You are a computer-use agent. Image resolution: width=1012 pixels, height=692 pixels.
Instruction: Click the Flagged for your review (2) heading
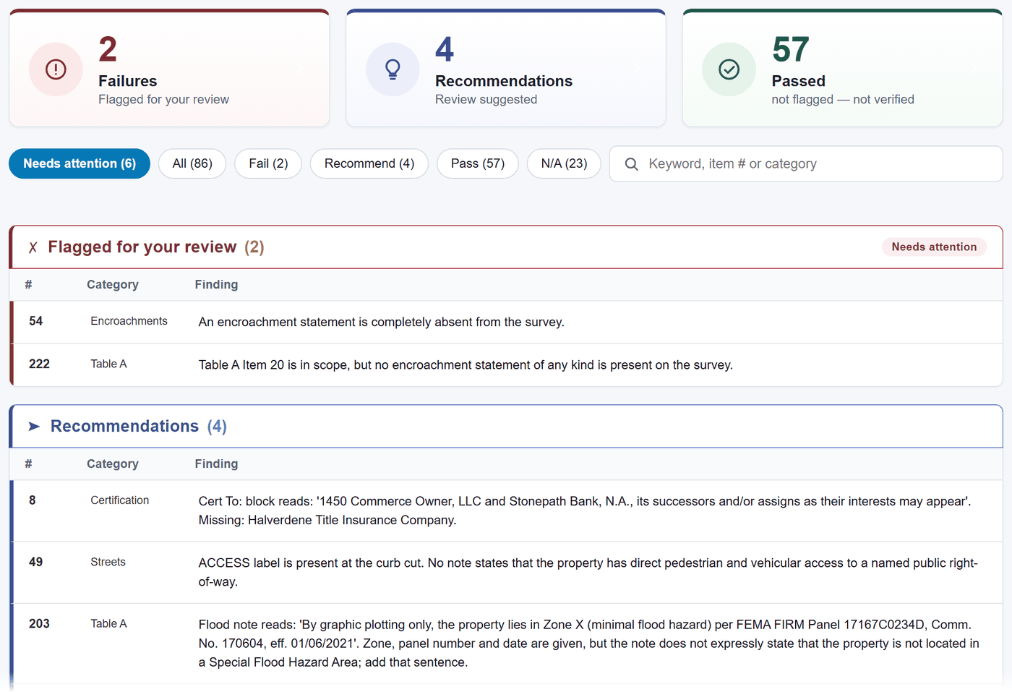(x=156, y=247)
